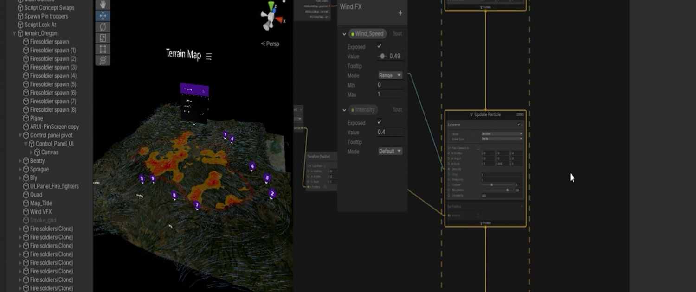
Task: Click the plus icon in Wind FX blackboard
Action: point(400,13)
